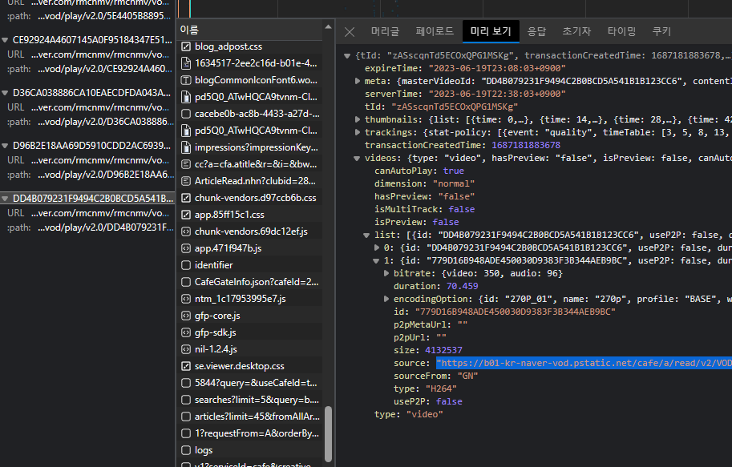Click the gfp-core.js script icon
This screenshot has height=467, width=732.
[x=186, y=316]
